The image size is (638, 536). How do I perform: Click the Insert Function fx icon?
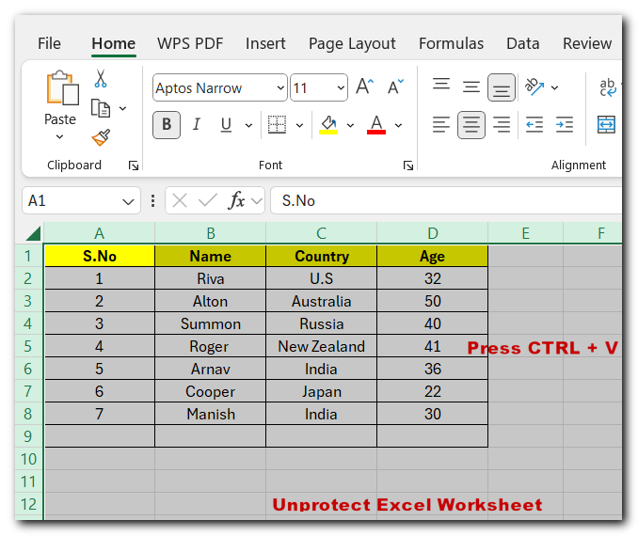pyautogui.click(x=237, y=200)
